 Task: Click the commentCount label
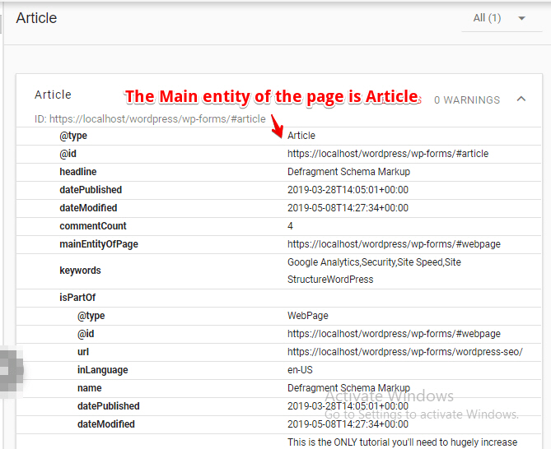click(93, 226)
